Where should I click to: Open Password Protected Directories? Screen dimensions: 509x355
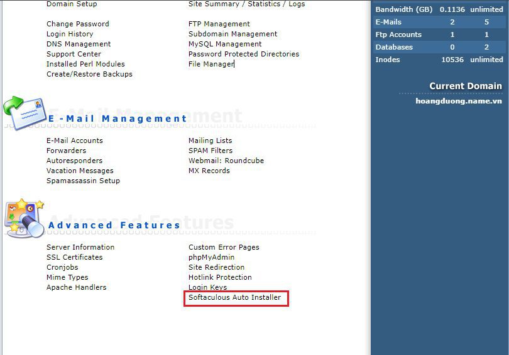pyautogui.click(x=244, y=54)
